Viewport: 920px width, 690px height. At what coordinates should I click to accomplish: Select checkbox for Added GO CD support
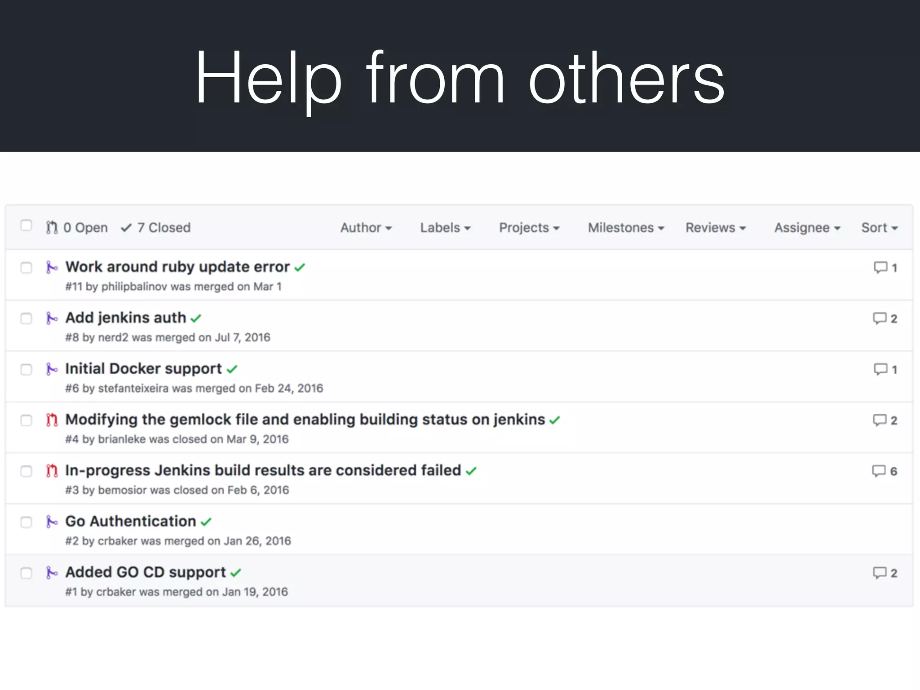click(27, 573)
